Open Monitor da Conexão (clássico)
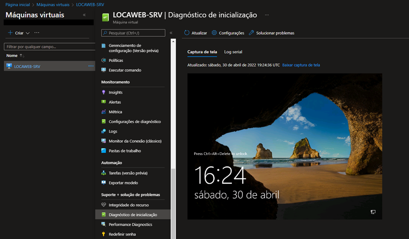This screenshot has height=239, width=409. [135, 141]
